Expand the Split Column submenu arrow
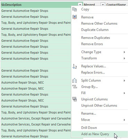 click(124, 81)
